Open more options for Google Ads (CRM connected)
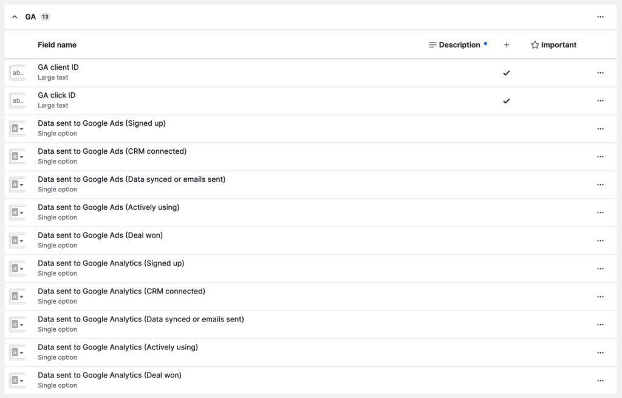This screenshot has width=622, height=398. pyautogui.click(x=600, y=157)
